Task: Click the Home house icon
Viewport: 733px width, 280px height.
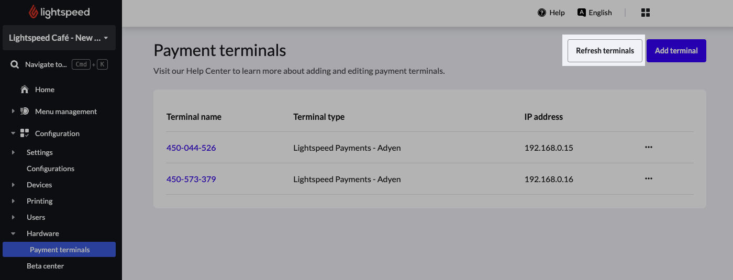Action: pos(24,89)
